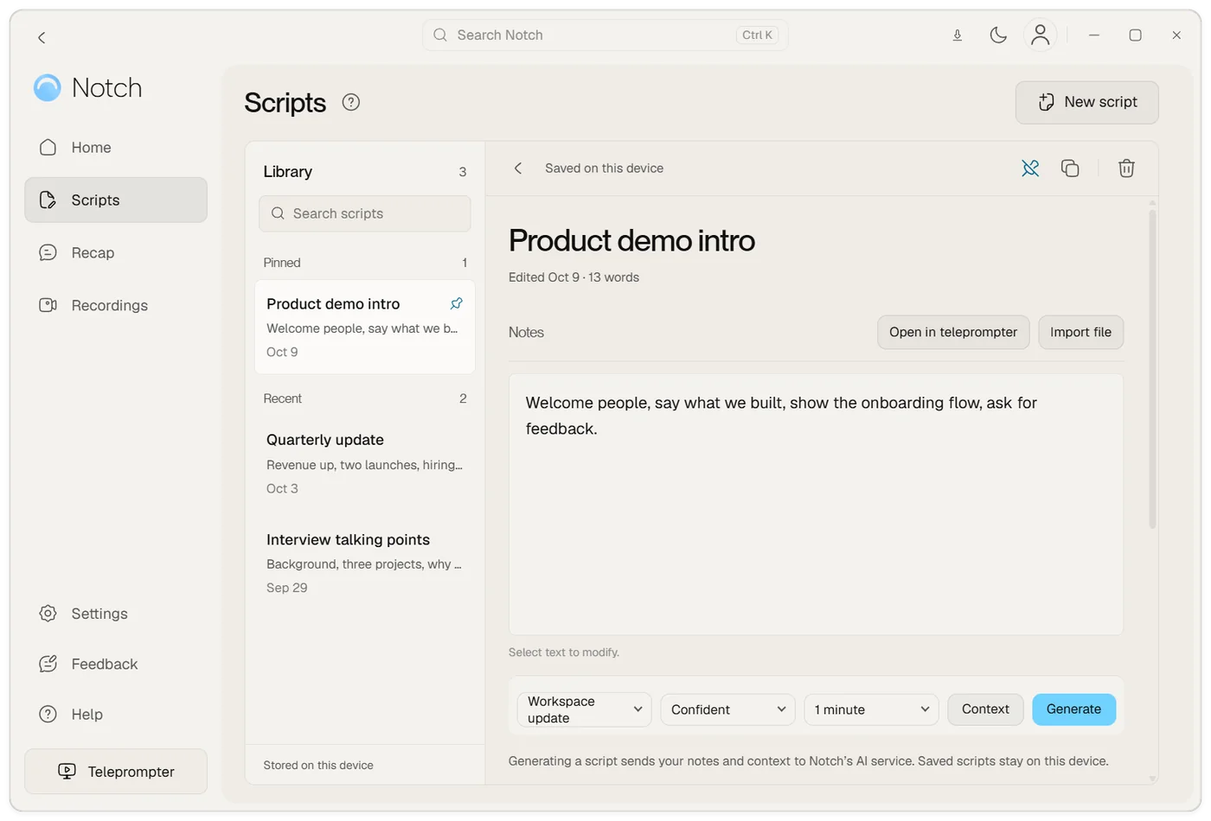Viewport: 1211px width, 821px height.
Task: Click the Notes label
Action: (526, 333)
